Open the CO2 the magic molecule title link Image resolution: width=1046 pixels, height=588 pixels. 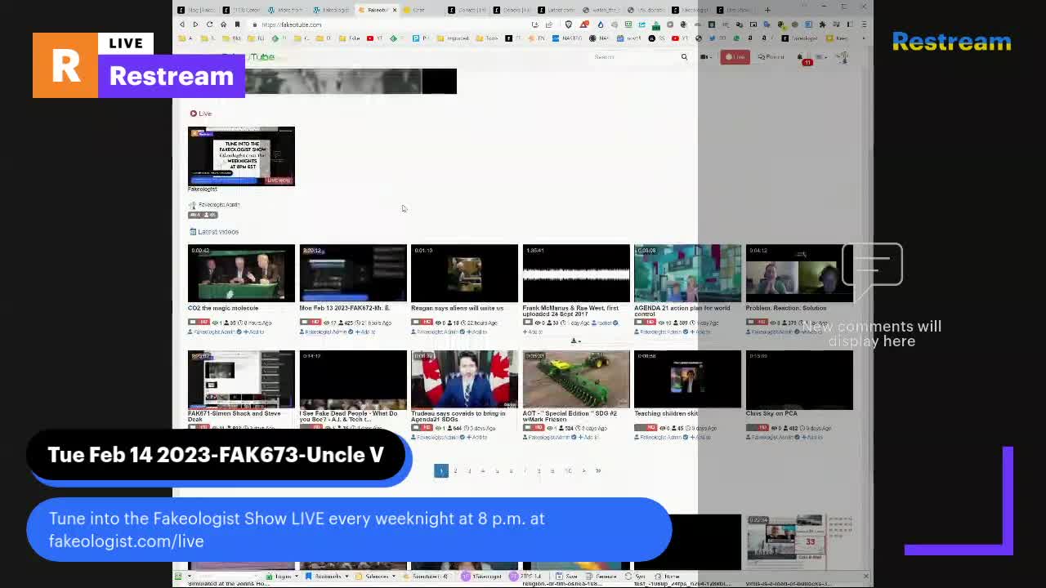[223, 308]
